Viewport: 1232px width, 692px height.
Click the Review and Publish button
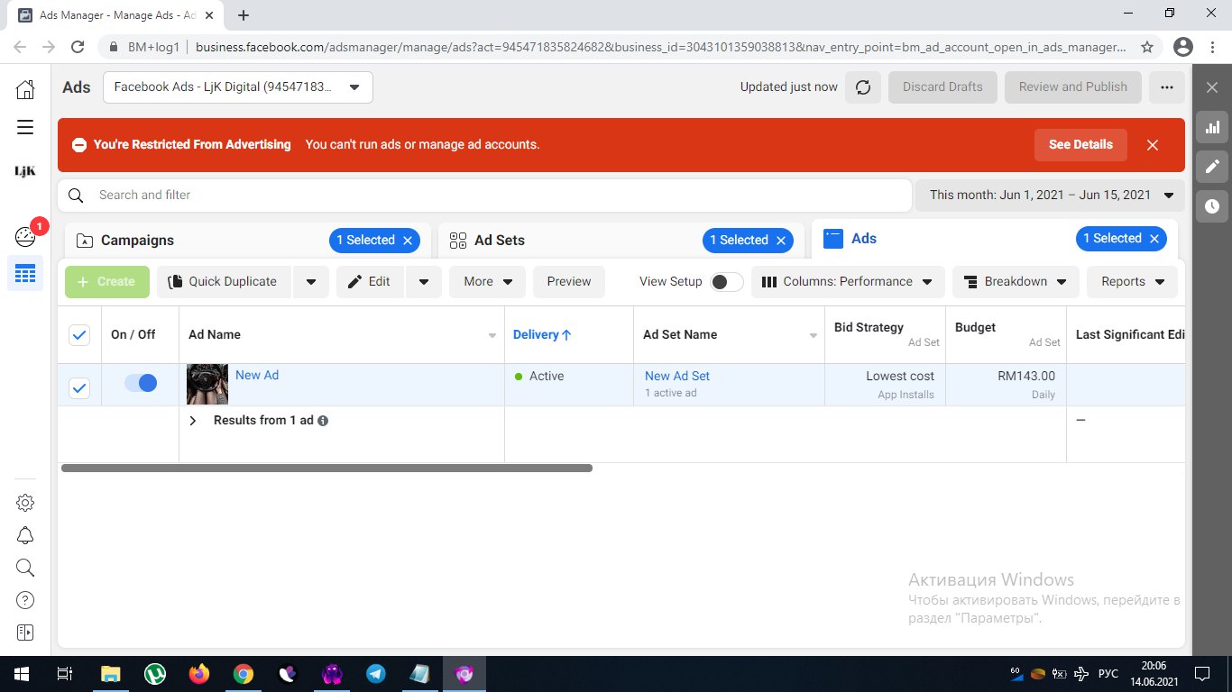click(1073, 87)
